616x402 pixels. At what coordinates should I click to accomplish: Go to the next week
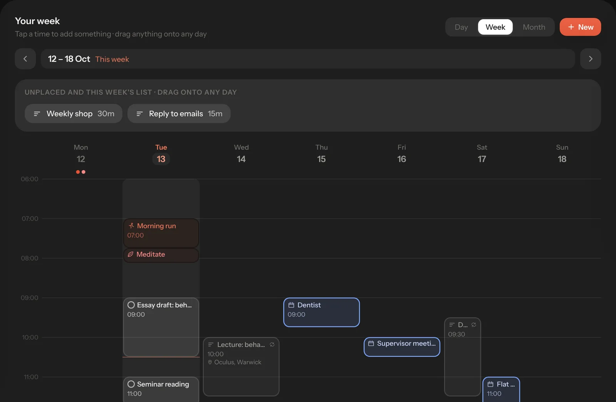click(x=591, y=59)
